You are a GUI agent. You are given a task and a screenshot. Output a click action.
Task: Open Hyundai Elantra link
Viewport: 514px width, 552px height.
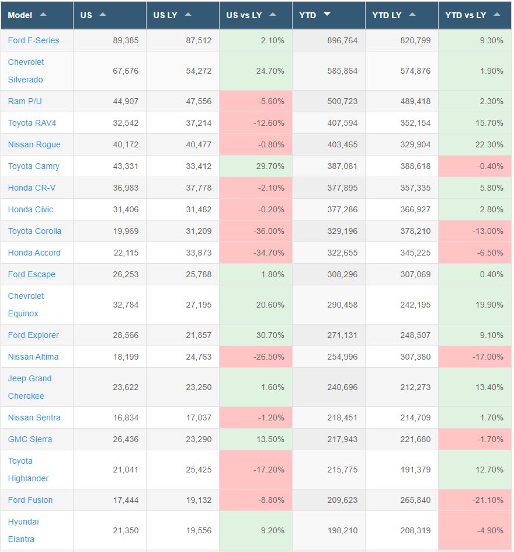point(23,530)
